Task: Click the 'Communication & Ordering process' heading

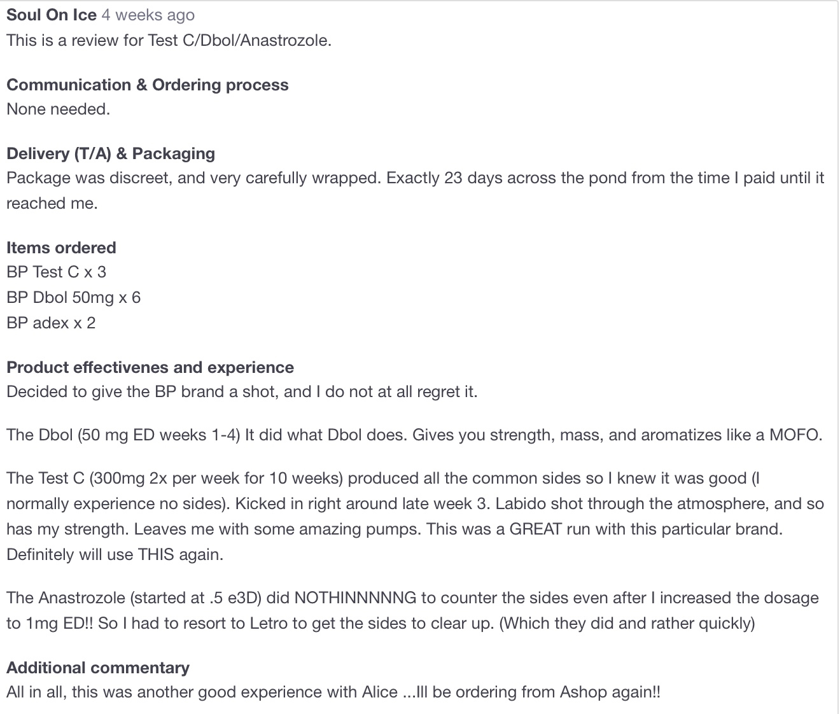Action: [x=148, y=85]
